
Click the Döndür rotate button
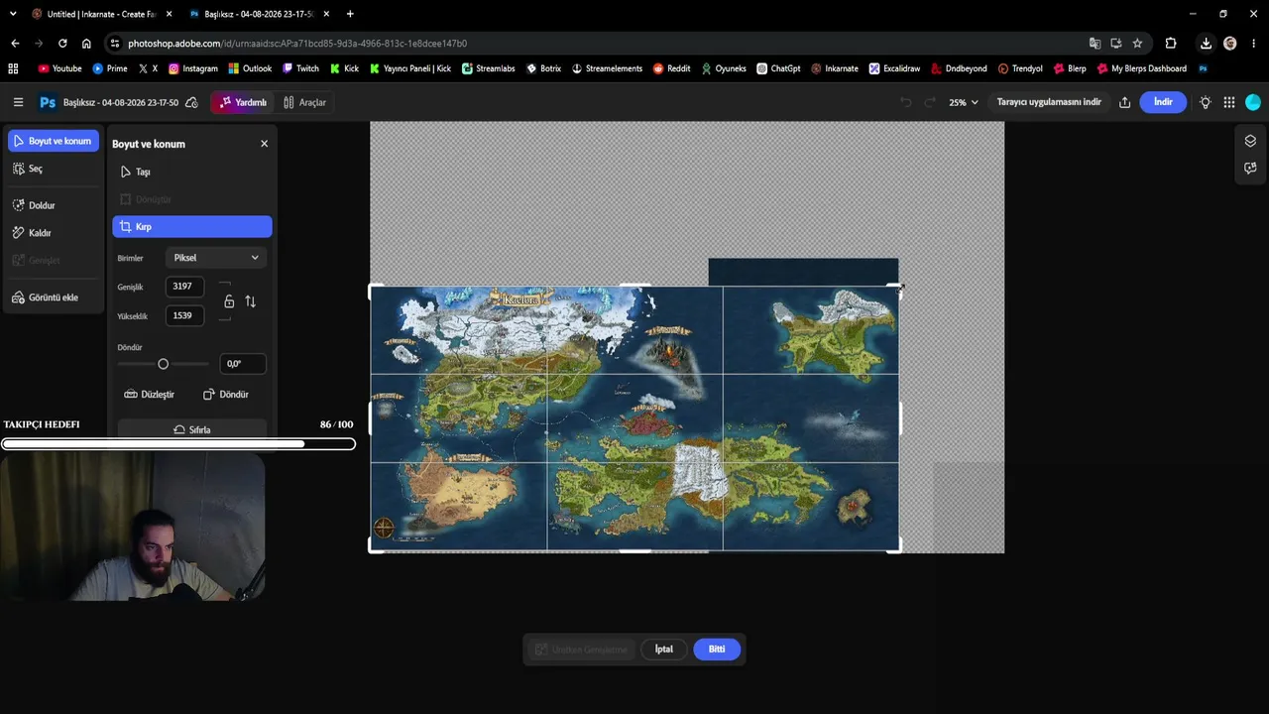pos(226,395)
